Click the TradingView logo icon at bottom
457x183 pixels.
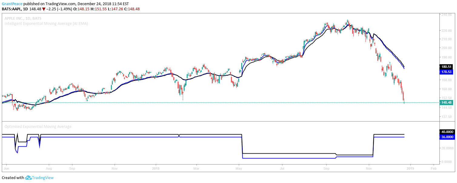pyautogui.click(x=28, y=178)
